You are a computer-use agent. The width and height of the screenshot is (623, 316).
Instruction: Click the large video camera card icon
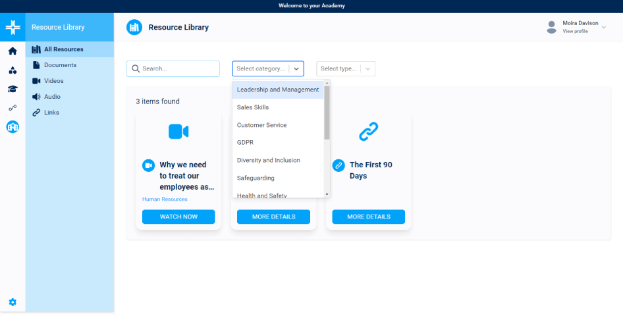[x=178, y=132]
